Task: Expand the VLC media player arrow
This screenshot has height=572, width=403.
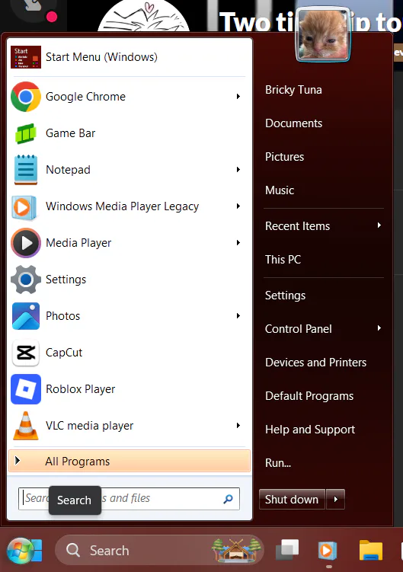Action: point(238,425)
